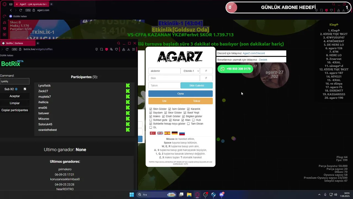
Task: Open the AgarZ.com/Discord link
Action: coord(254,53)
